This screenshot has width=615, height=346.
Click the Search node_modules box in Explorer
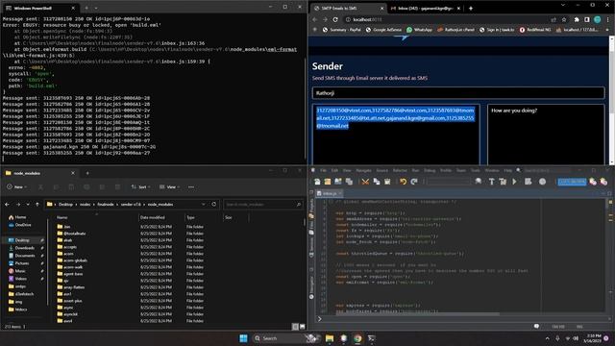click(x=263, y=205)
